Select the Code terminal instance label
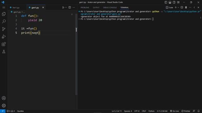202x113 pixels. point(169,8)
